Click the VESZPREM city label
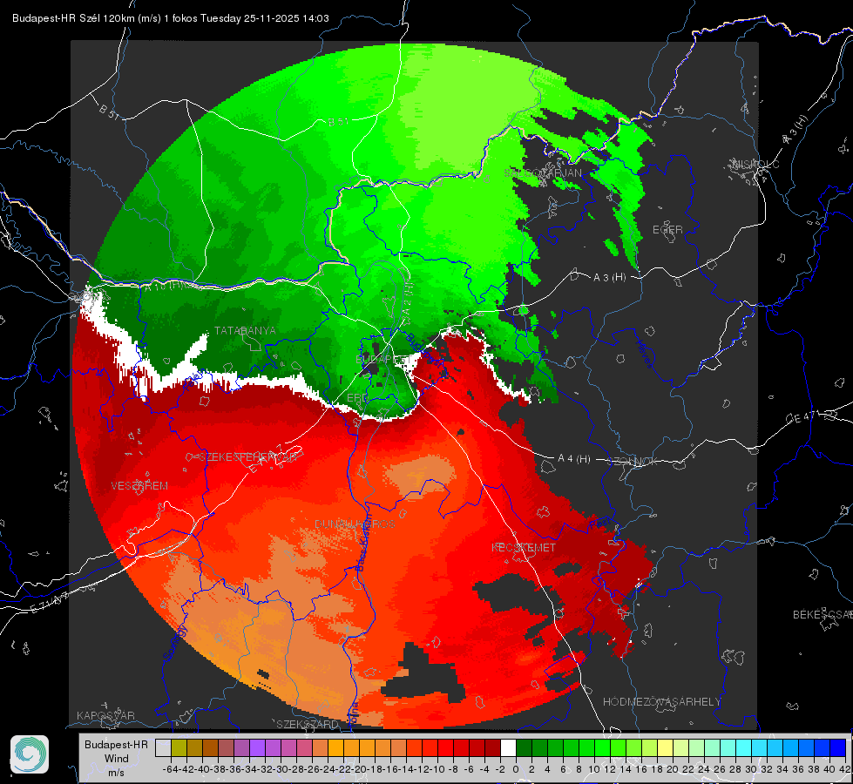 [139, 486]
